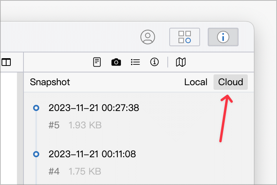Image resolution: width=277 pixels, height=185 pixels.
Task: Open the camera snapshot panel icon
Action: (116, 62)
